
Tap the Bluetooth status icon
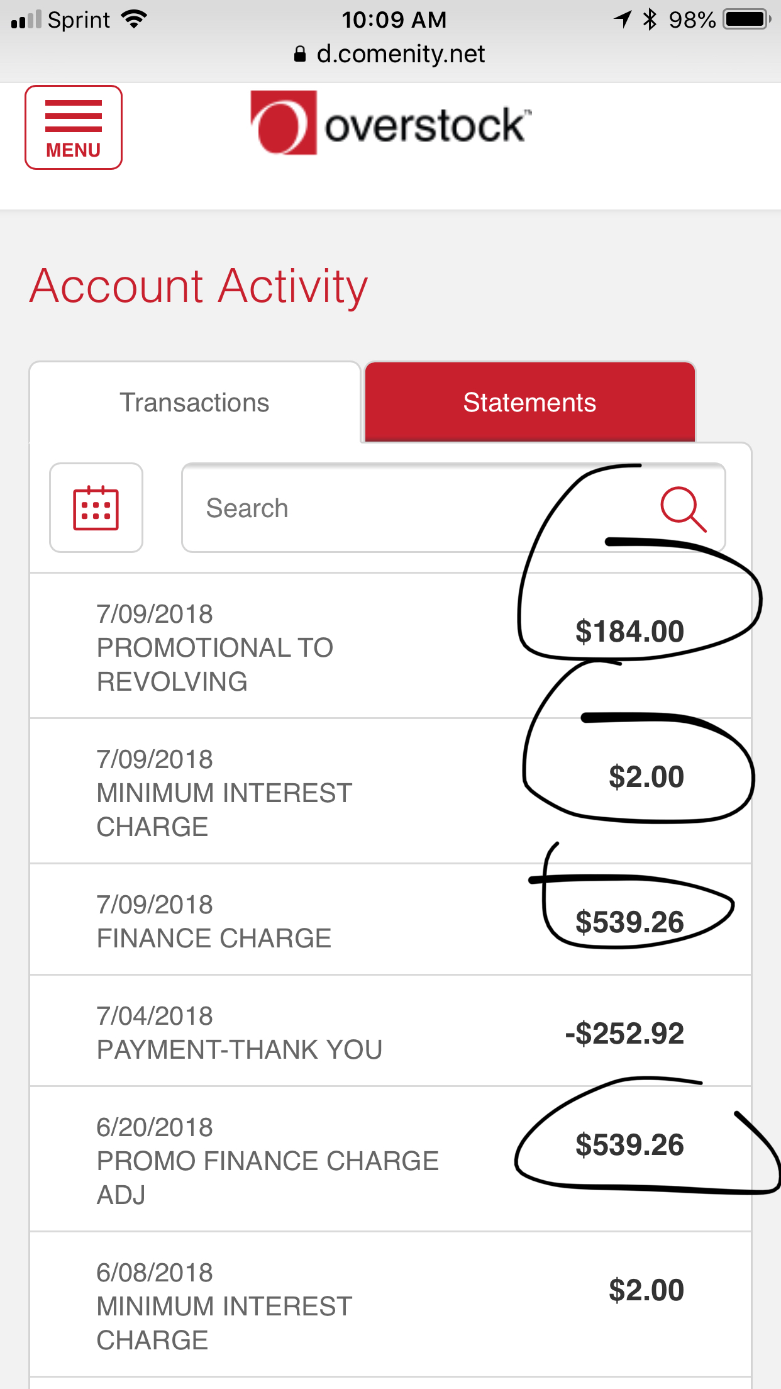click(x=650, y=20)
